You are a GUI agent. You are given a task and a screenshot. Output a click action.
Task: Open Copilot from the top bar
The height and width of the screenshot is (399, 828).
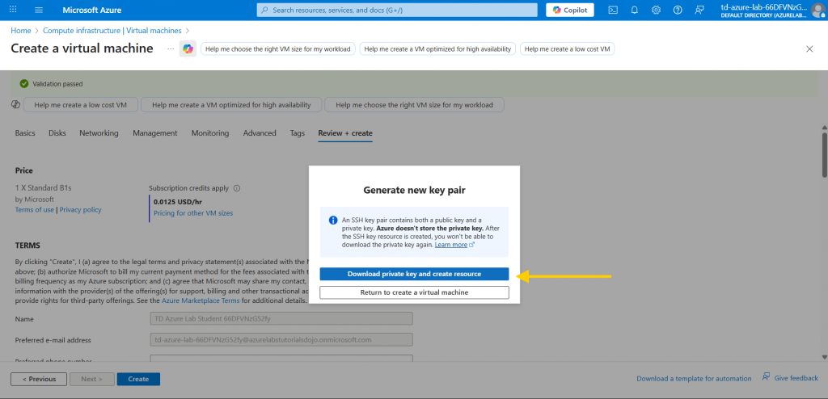[x=570, y=10]
